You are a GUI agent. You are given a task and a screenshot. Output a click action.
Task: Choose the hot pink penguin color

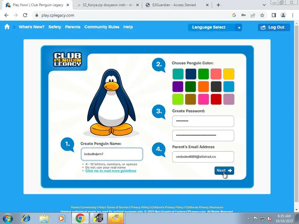click(204, 99)
